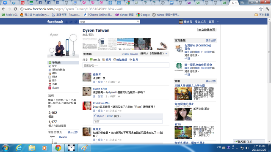
Task: Select the video attachment icon in share bar
Action: pos(131,60)
